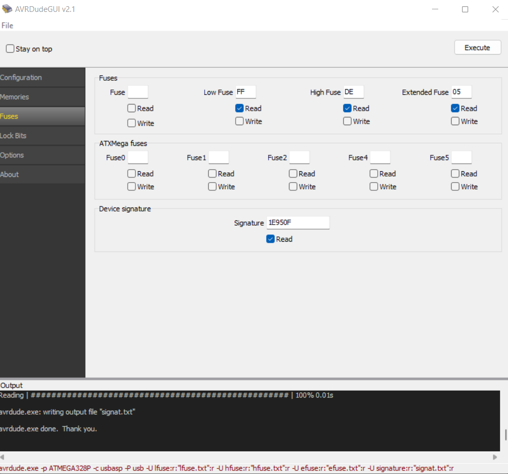The width and height of the screenshot is (508, 474).
Task: Click the Reading progress line in Output
Action: tap(166, 395)
